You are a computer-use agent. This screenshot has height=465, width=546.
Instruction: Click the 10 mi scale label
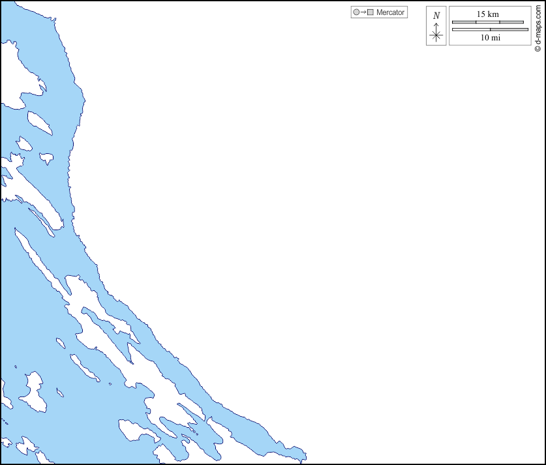(x=490, y=38)
